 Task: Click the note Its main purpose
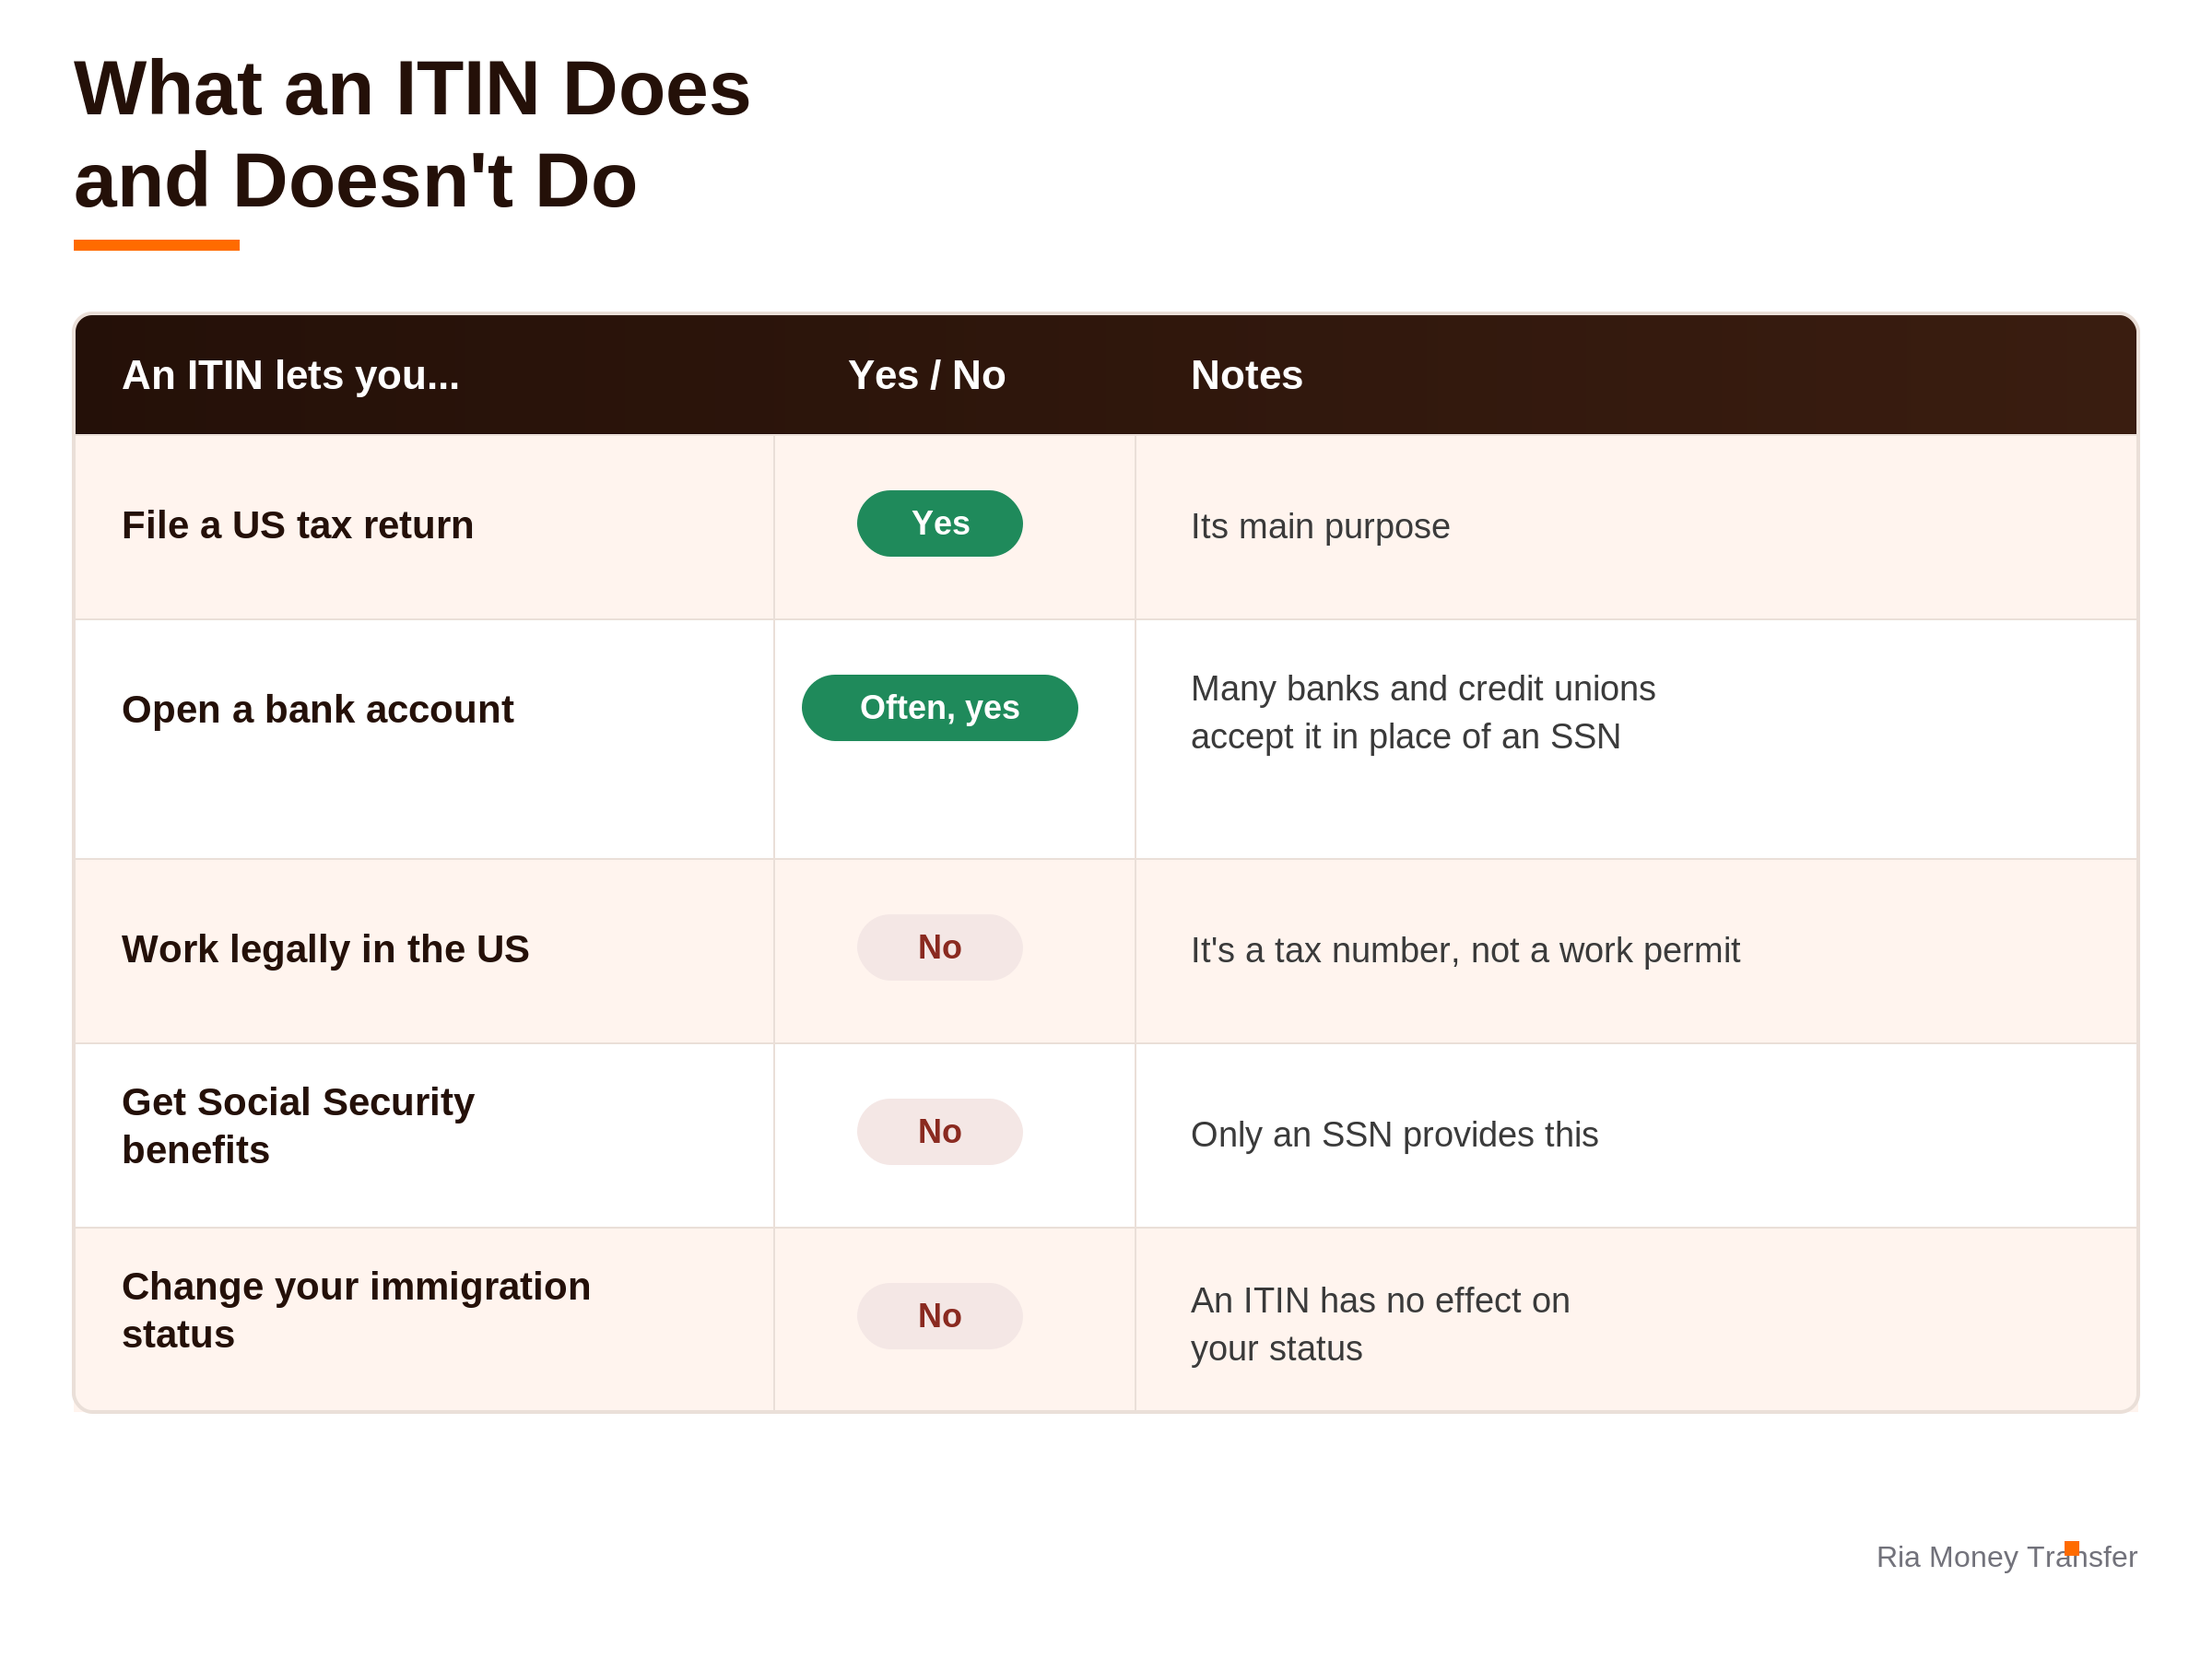[1320, 526]
